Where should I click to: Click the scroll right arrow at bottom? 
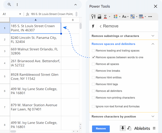[77, 131]
